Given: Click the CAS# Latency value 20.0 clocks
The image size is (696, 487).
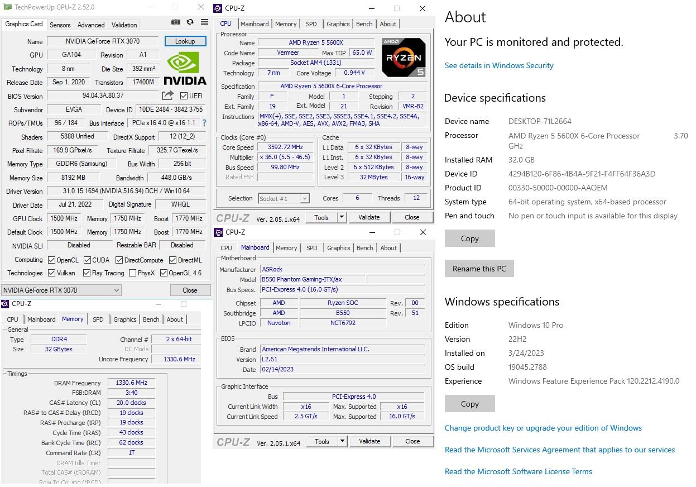Looking at the screenshot, I should [x=131, y=403].
